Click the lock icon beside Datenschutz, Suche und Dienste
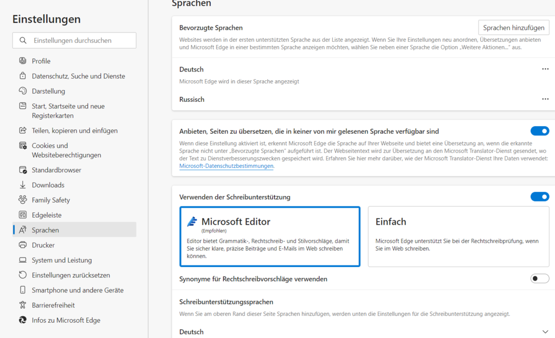 pos(23,76)
